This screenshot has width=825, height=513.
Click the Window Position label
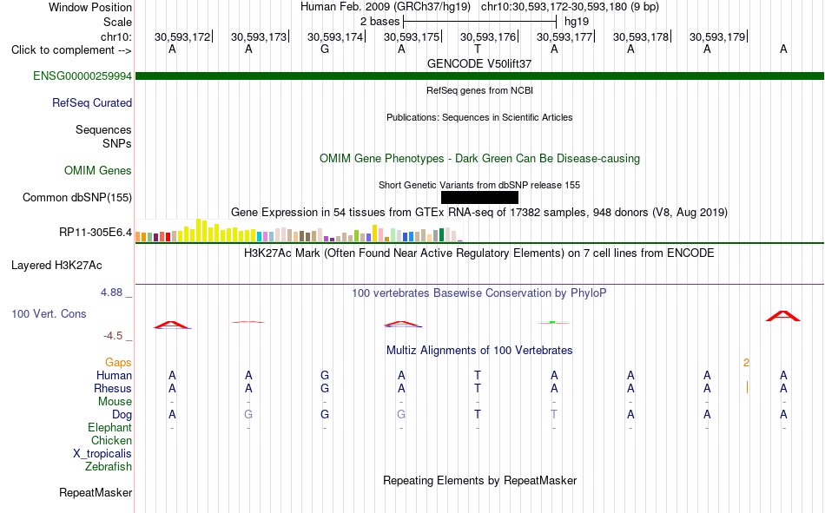[x=90, y=7]
